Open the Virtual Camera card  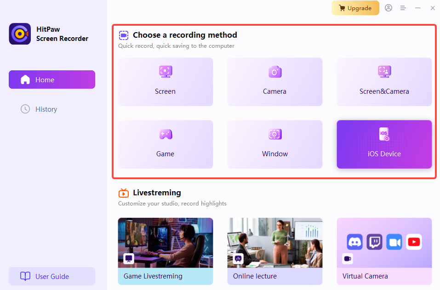[x=384, y=251]
